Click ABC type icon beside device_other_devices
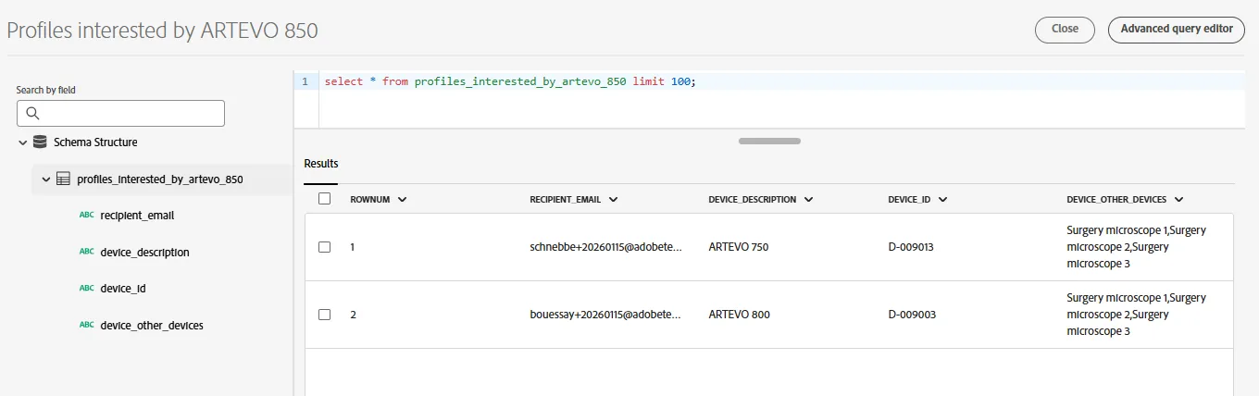Viewport: 1259px width, 396px height. tap(86, 325)
